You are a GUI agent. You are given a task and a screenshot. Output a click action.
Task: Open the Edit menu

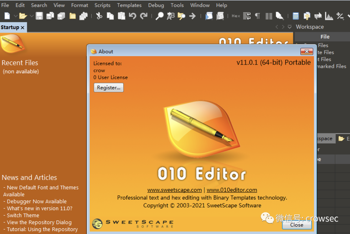click(20, 5)
